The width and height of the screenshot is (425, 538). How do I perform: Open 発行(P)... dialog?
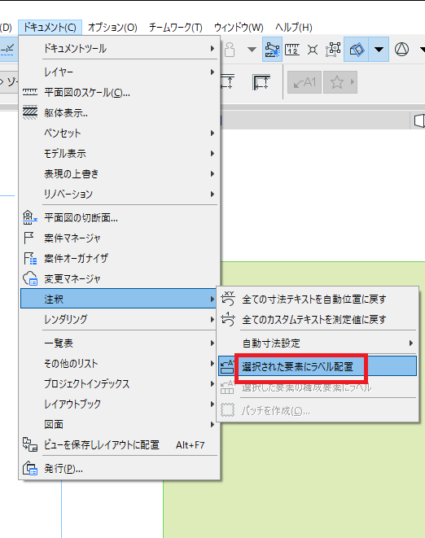[x=119, y=468]
